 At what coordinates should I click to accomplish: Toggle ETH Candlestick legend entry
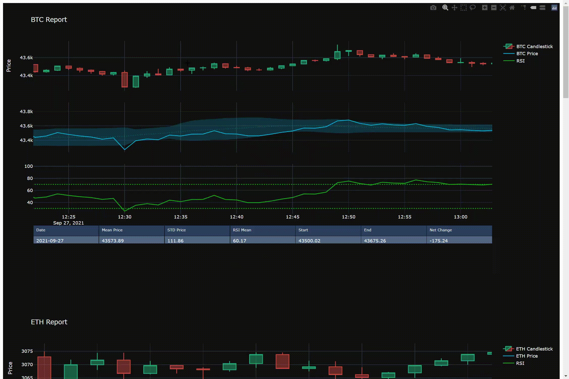[x=534, y=349]
